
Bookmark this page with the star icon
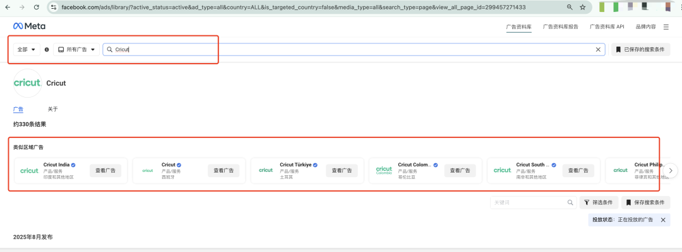pyautogui.click(x=583, y=8)
